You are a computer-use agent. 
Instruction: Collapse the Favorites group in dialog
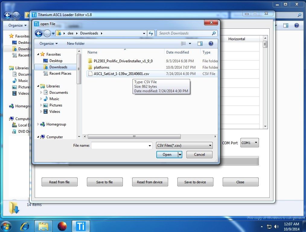pyautogui.click(x=38, y=54)
